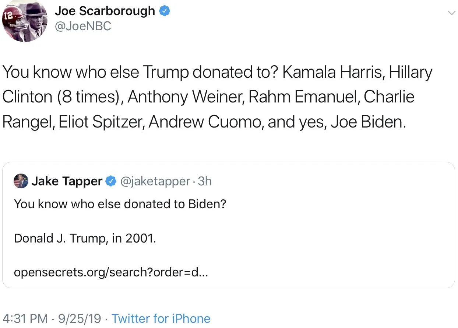Click the "Donald J. Trump, in 2001." line
Screen dimensions: 458x328
coord(85,238)
